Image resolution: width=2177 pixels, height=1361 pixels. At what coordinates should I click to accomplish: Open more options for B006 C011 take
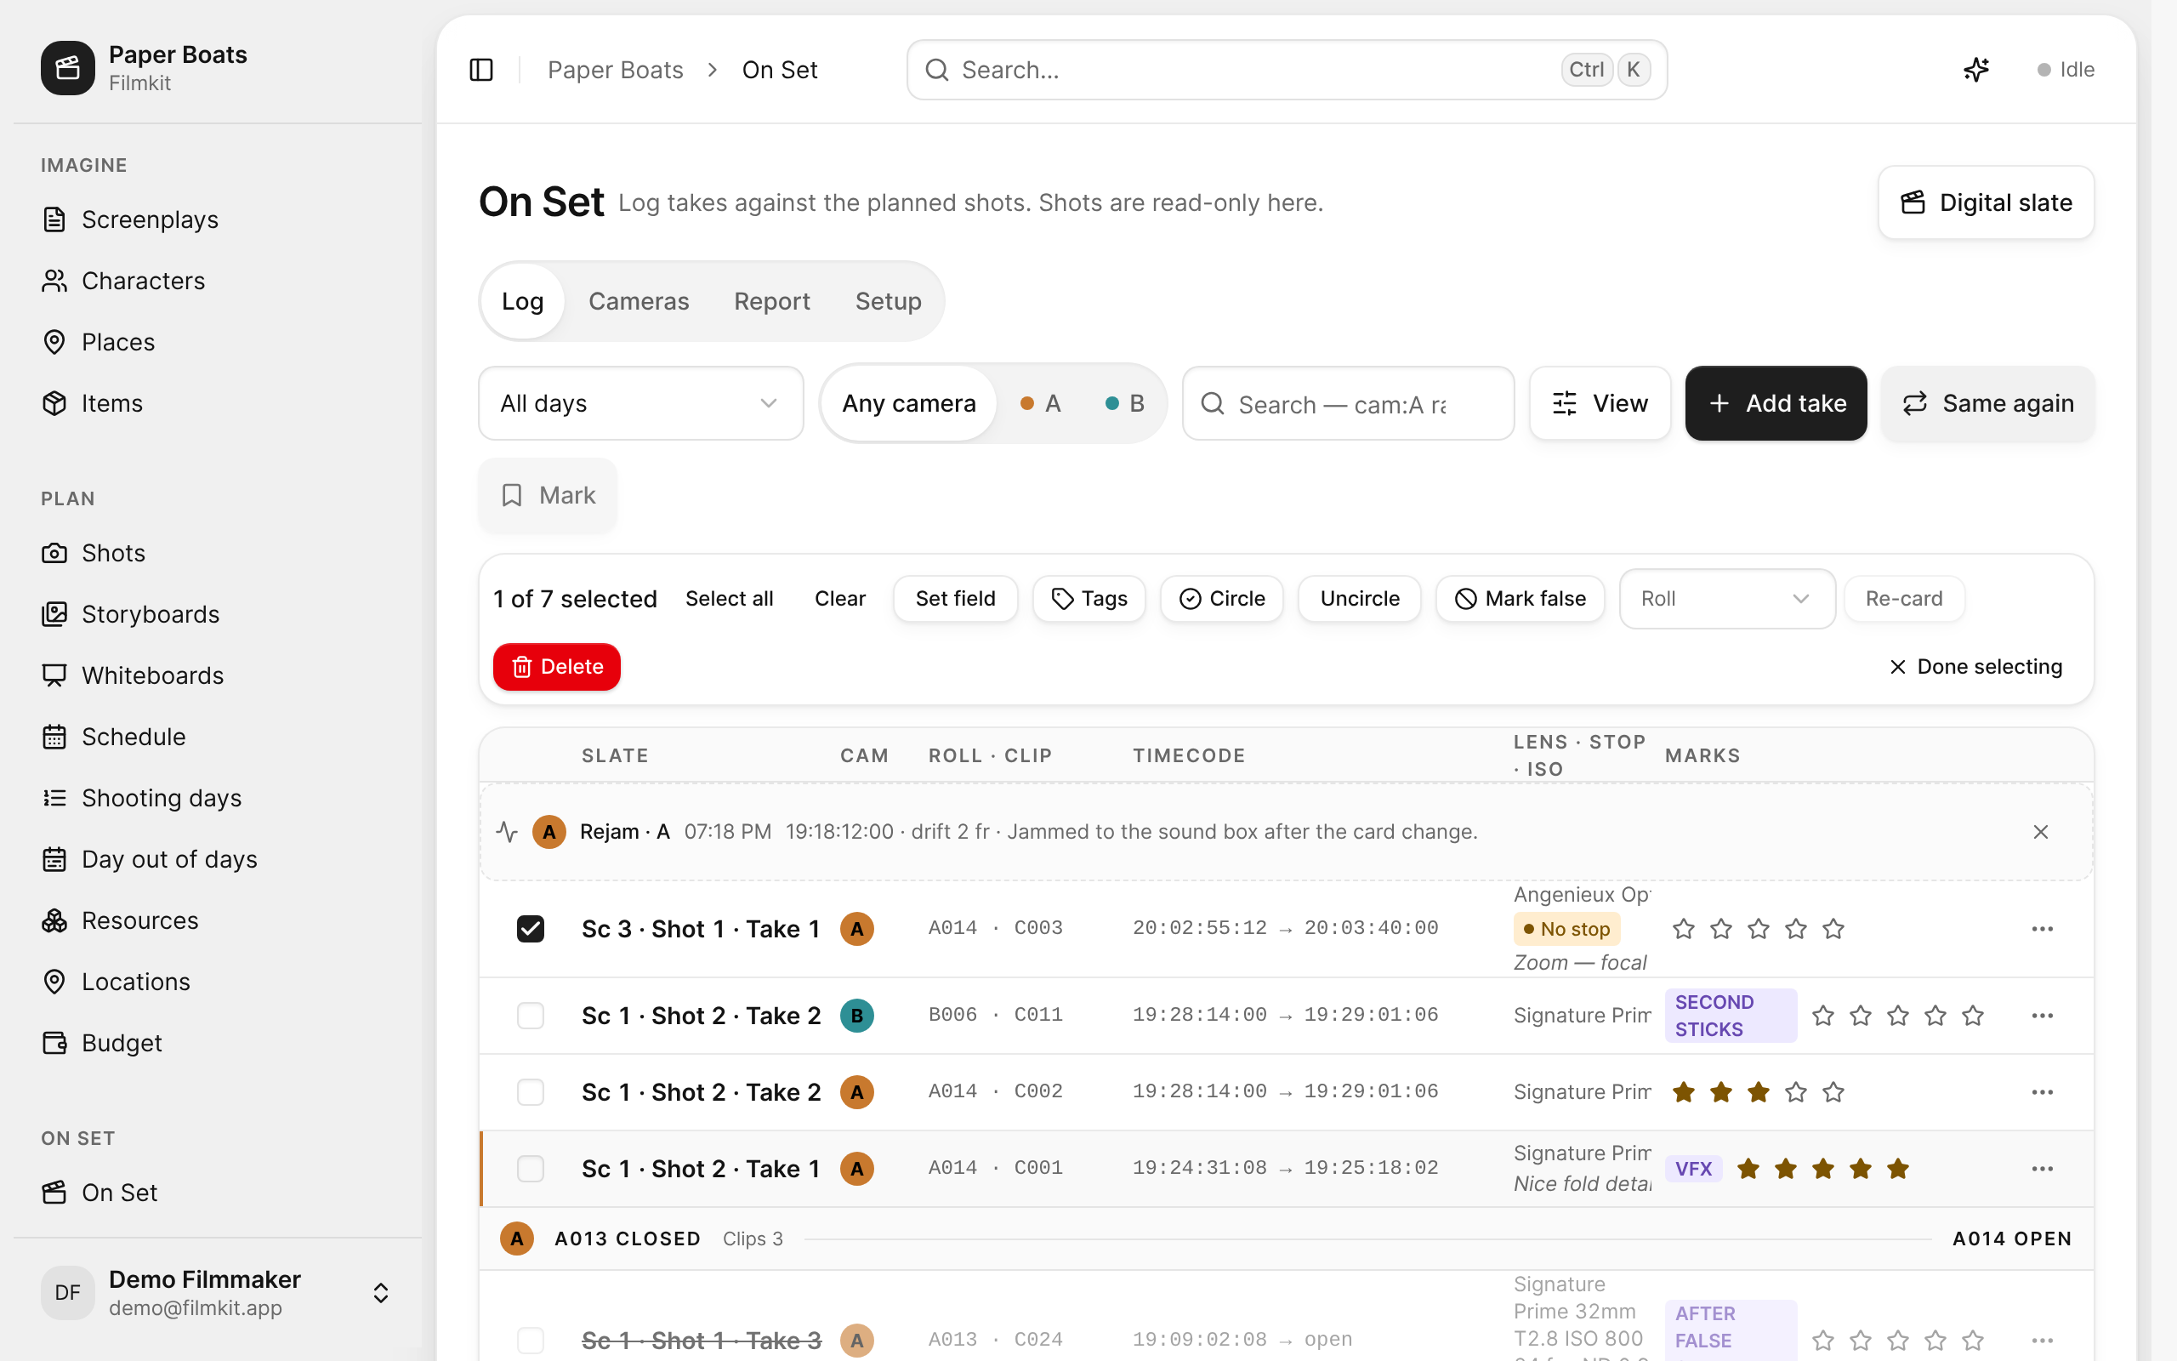pyautogui.click(x=2042, y=1016)
